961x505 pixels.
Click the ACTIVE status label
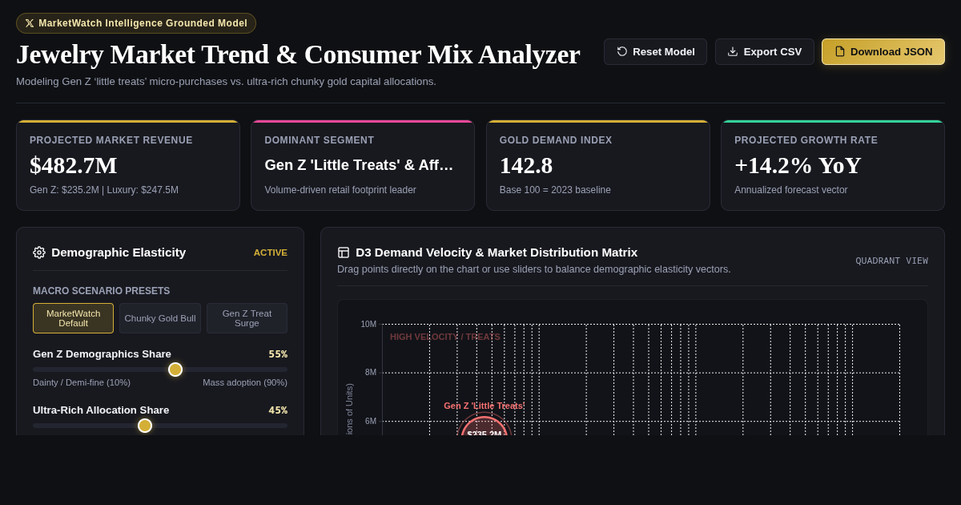271,252
